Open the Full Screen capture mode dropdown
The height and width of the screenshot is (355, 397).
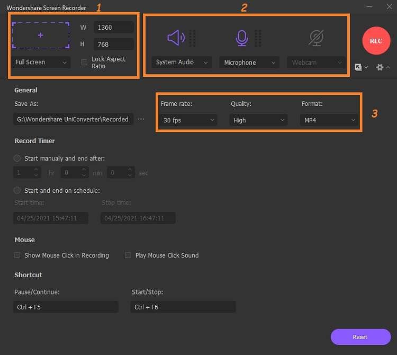click(41, 63)
